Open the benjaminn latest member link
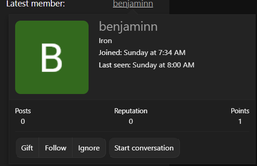257x166 pixels. click(x=133, y=4)
